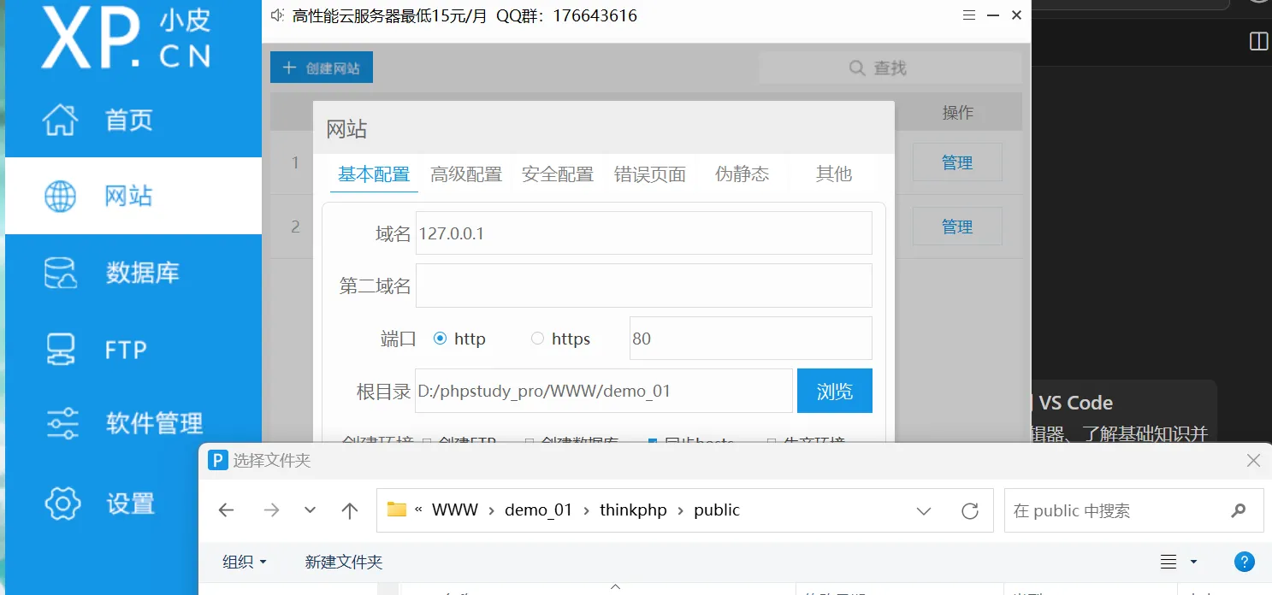Expand the address bar path history dropdown
1272x595 pixels.
pos(924,510)
